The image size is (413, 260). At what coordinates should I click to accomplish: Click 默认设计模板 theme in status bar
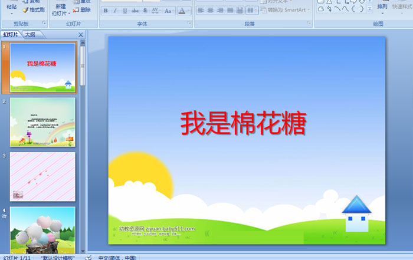point(58,258)
